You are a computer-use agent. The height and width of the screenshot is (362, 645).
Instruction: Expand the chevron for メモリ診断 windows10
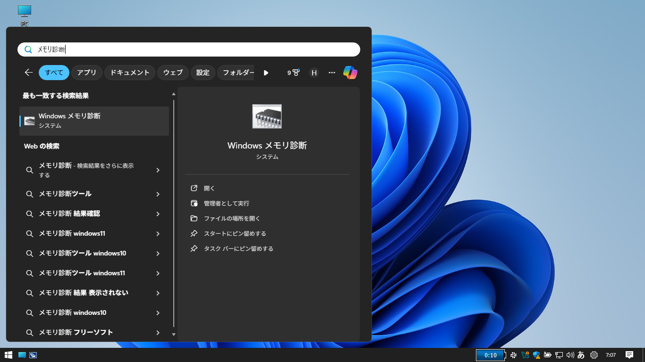point(158,313)
